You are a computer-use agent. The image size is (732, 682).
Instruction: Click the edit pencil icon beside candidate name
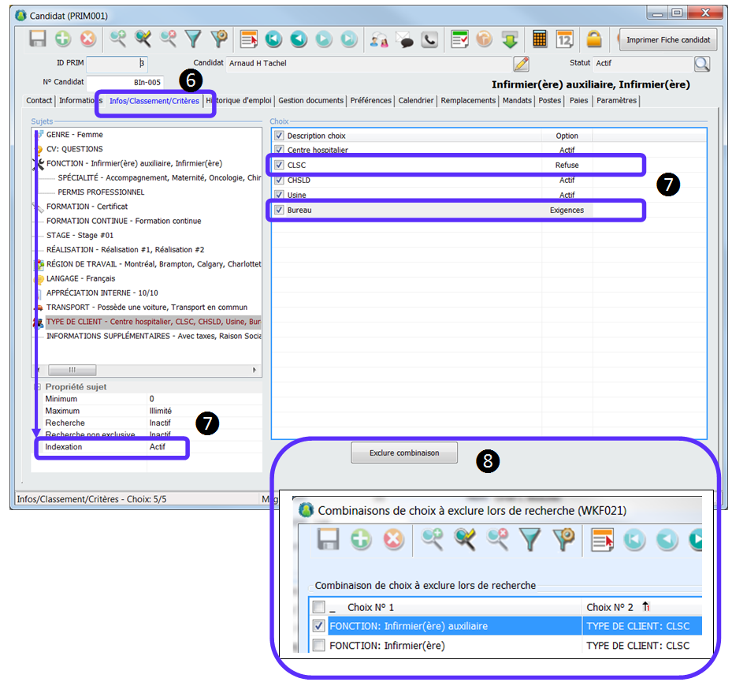pyautogui.click(x=521, y=64)
